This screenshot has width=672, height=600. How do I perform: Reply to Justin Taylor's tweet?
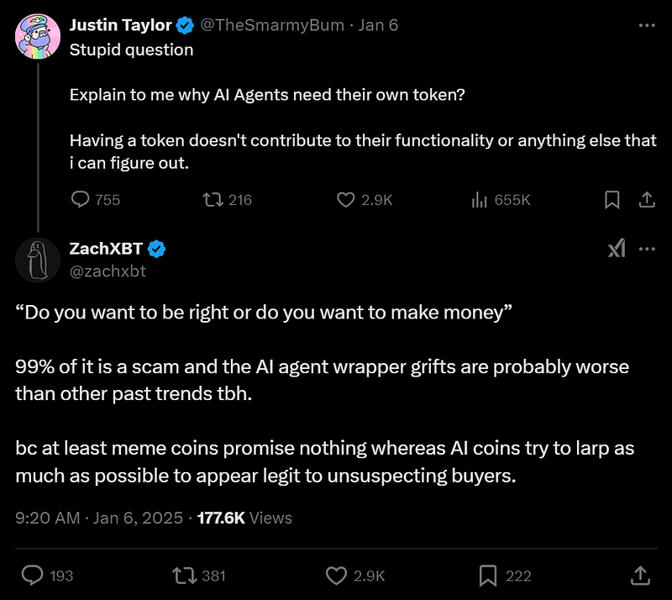coord(81,200)
